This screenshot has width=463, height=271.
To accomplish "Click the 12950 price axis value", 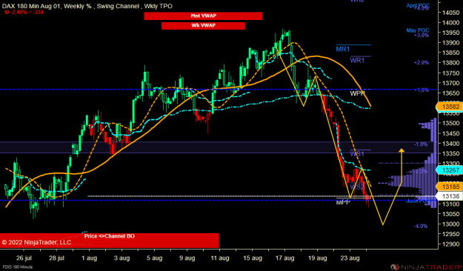I will click(x=451, y=234).
